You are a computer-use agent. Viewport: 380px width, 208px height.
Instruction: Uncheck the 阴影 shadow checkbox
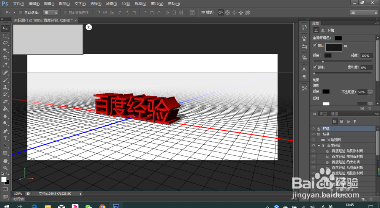tap(315, 67)
